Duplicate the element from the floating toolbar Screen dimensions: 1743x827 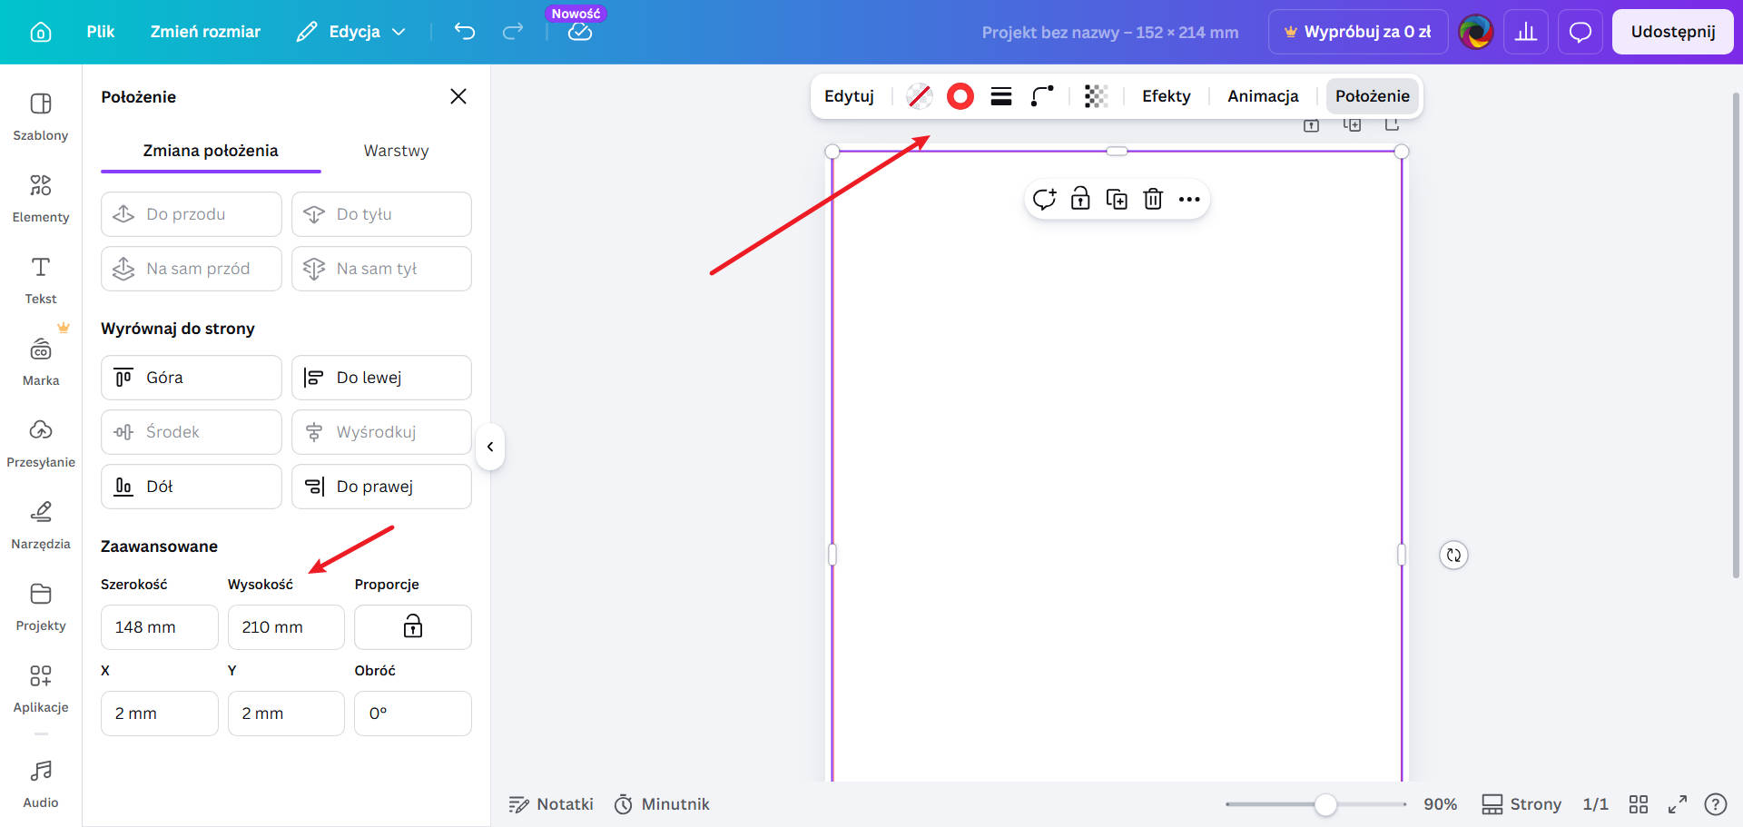[x=1117, y=199]
